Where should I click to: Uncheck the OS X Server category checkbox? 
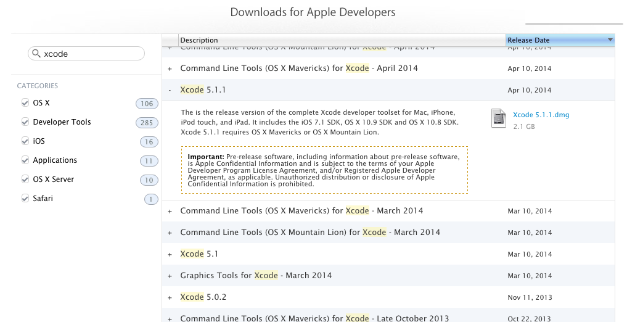(x=25, y=180)
